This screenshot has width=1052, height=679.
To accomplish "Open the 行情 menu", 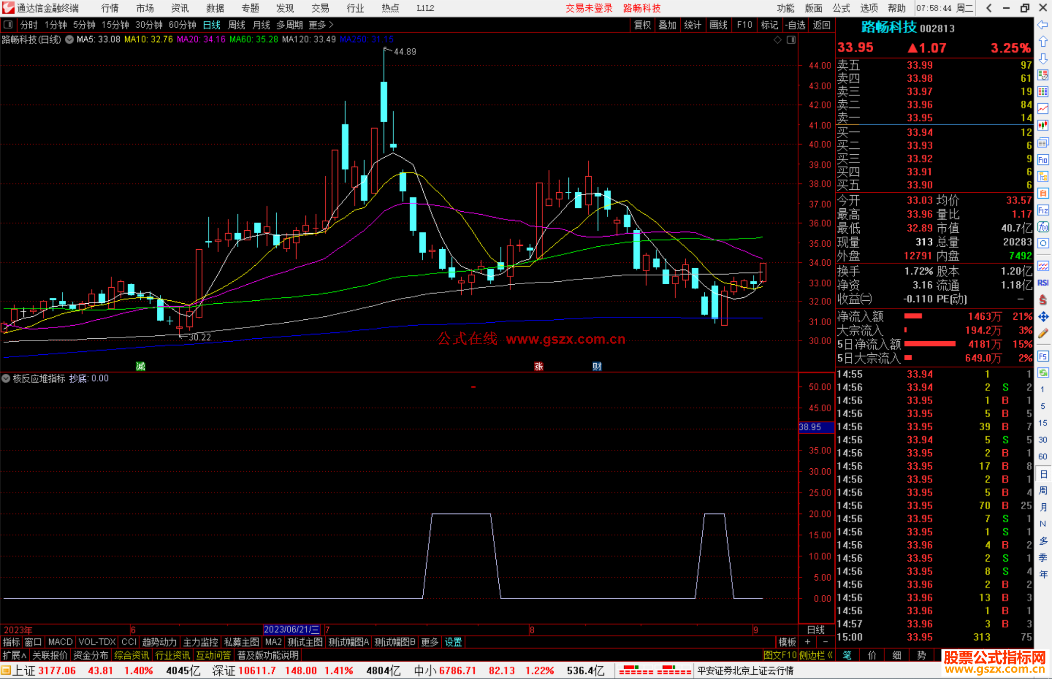I will coord(110,8).
